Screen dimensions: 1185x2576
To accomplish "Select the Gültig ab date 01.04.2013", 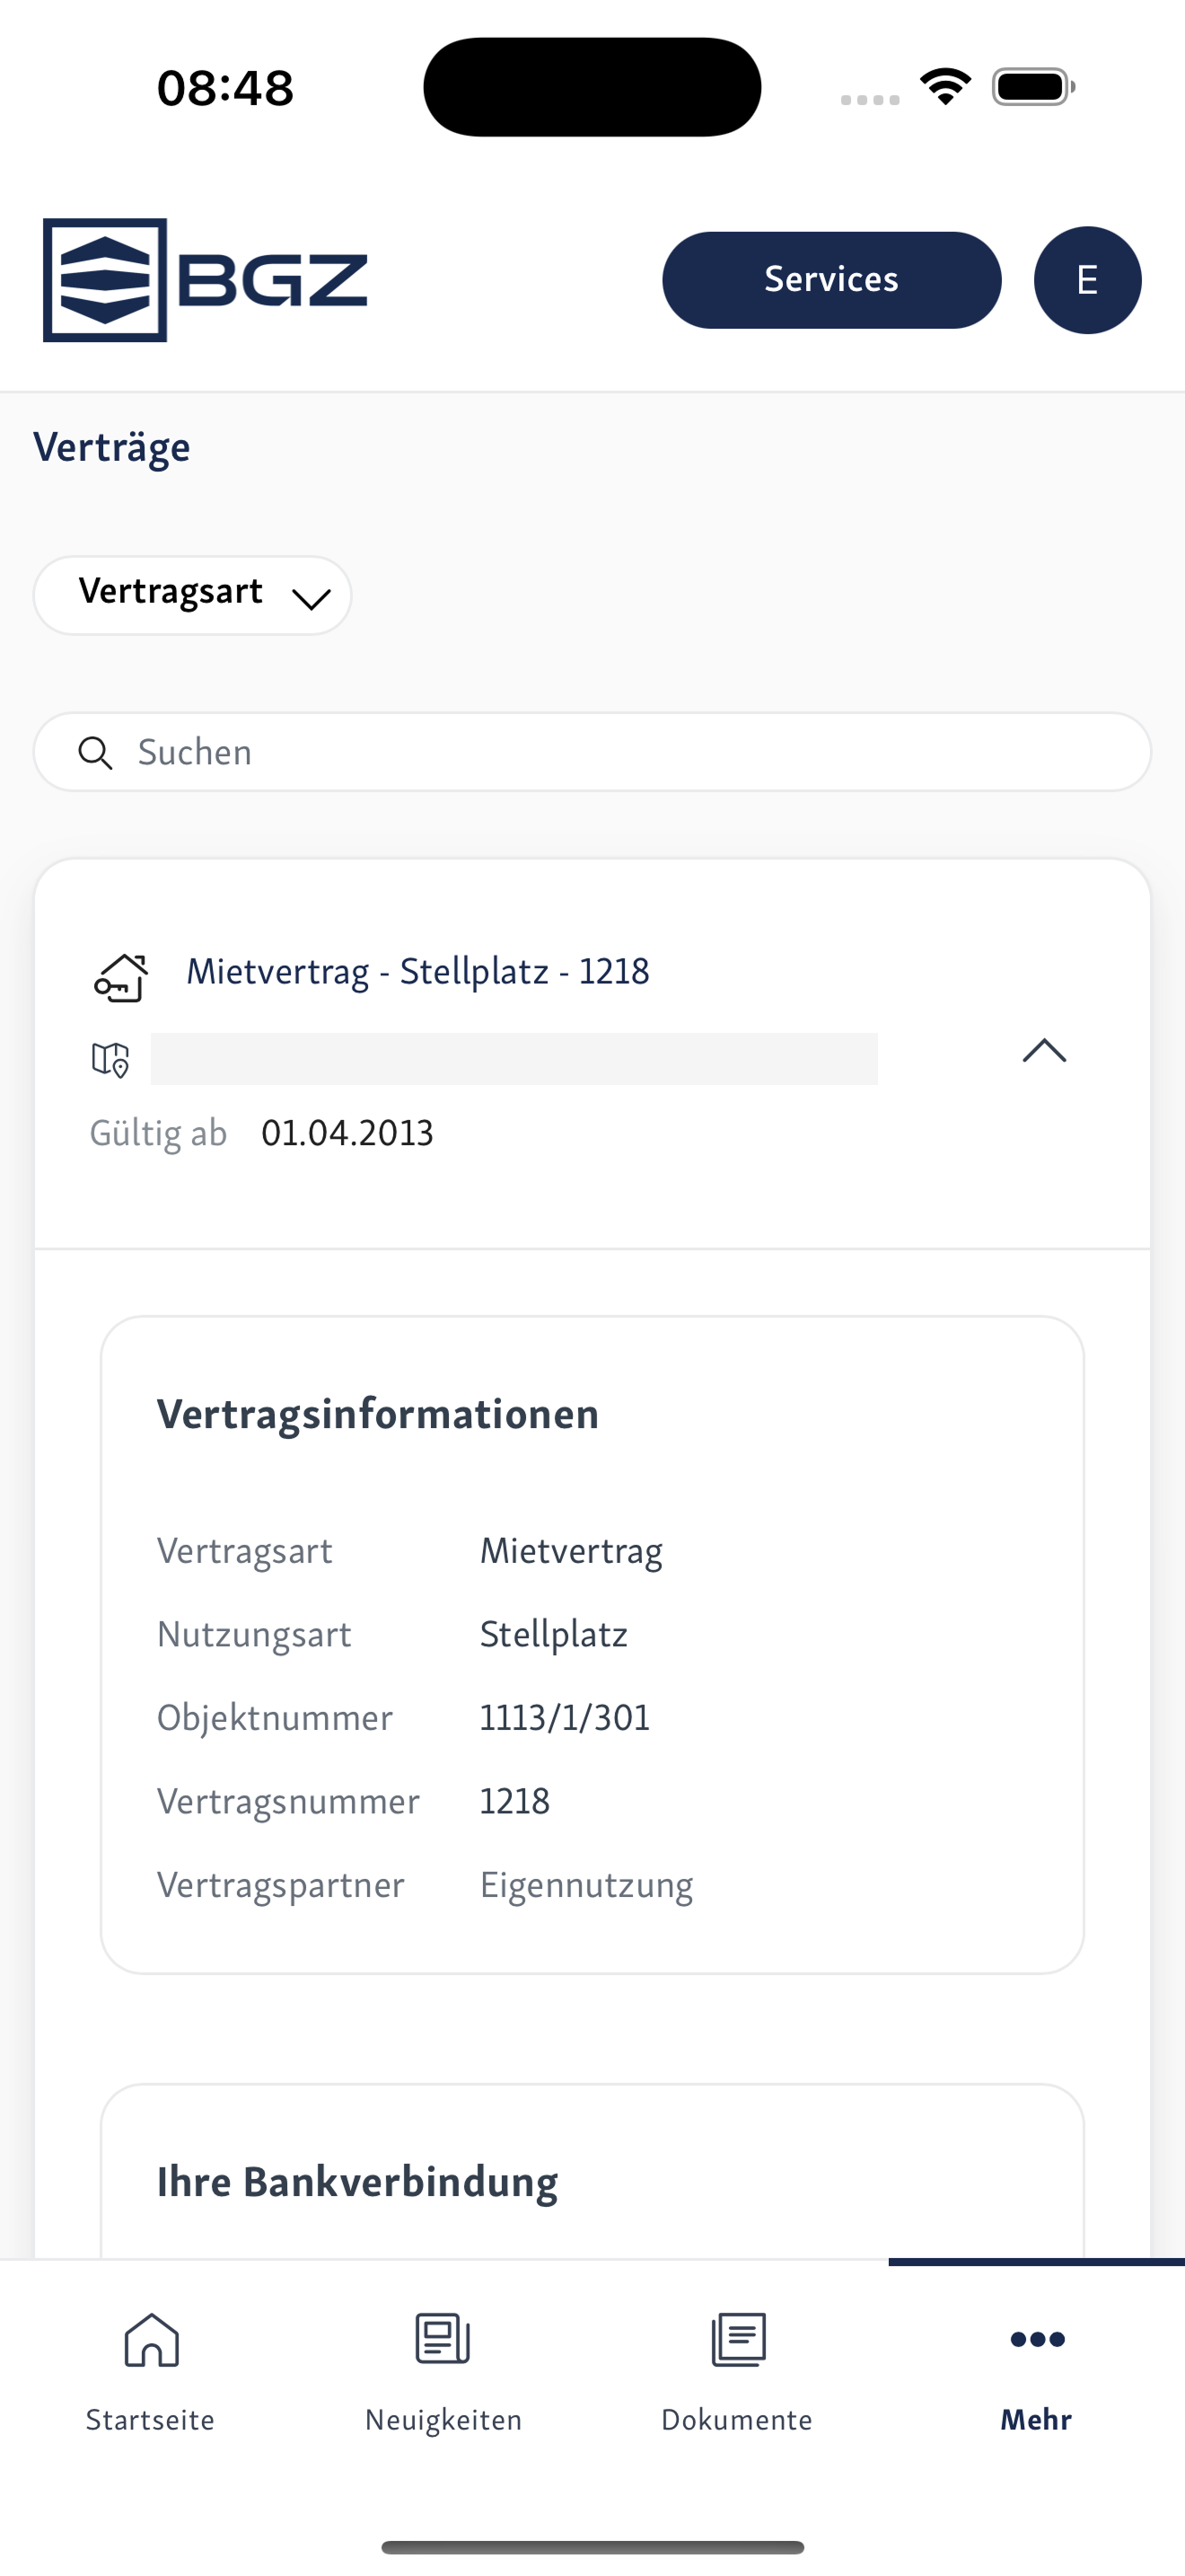I will click(x=347, y=1133).
